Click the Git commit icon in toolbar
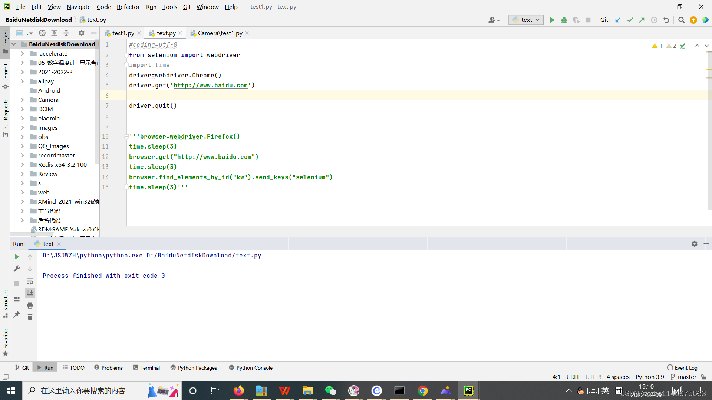The image size is (712, 400). [x=631, y=20]
